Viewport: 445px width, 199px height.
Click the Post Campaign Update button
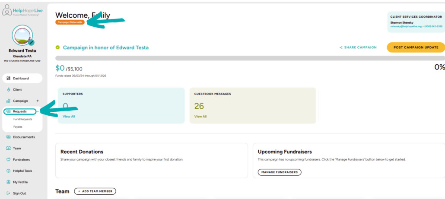click(x=416, y=47)
